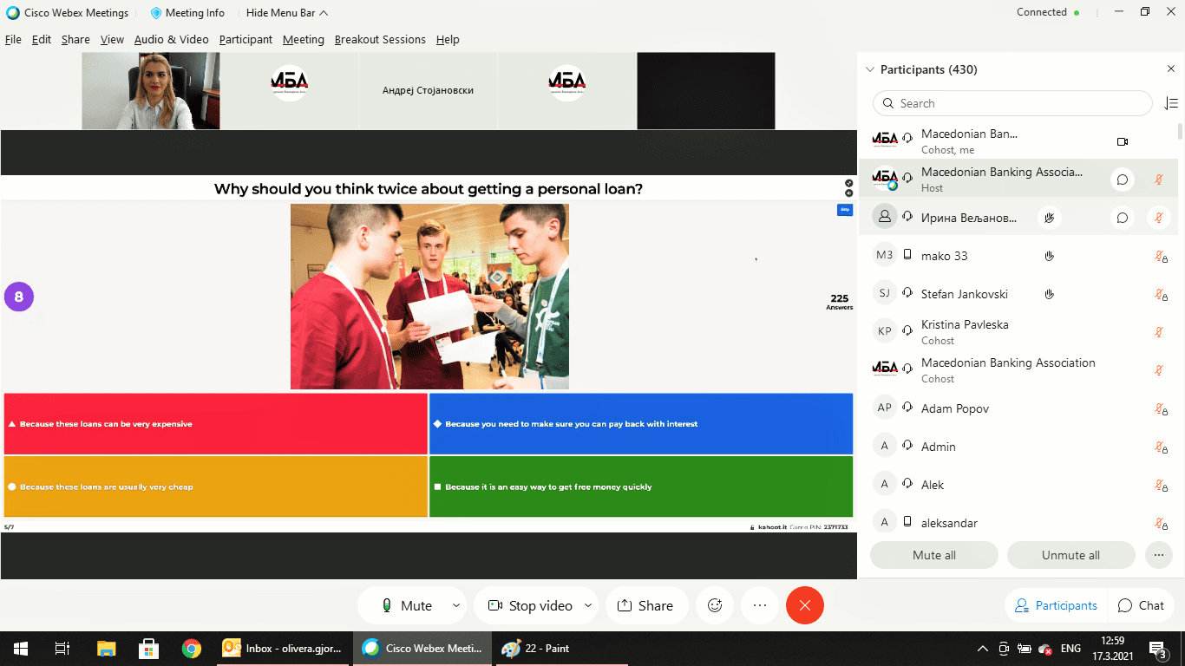Open chat with Ирина Вељанов participant
This screenshot has height=666, width=1185.
point(1122,218)
